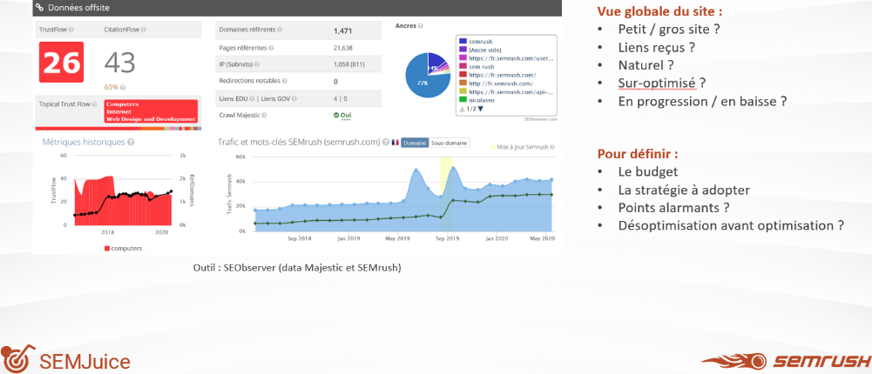Click the yellow highlighted band in traffic chart
872x374 pixels.
447,194
